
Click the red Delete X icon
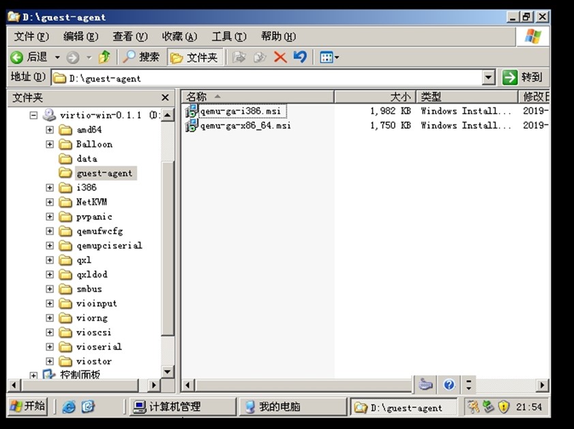pyautogui.click(x=280, y=57)
